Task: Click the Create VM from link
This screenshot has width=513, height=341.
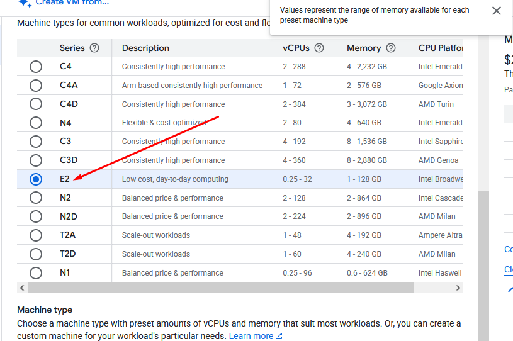Action: coord(72,3)
